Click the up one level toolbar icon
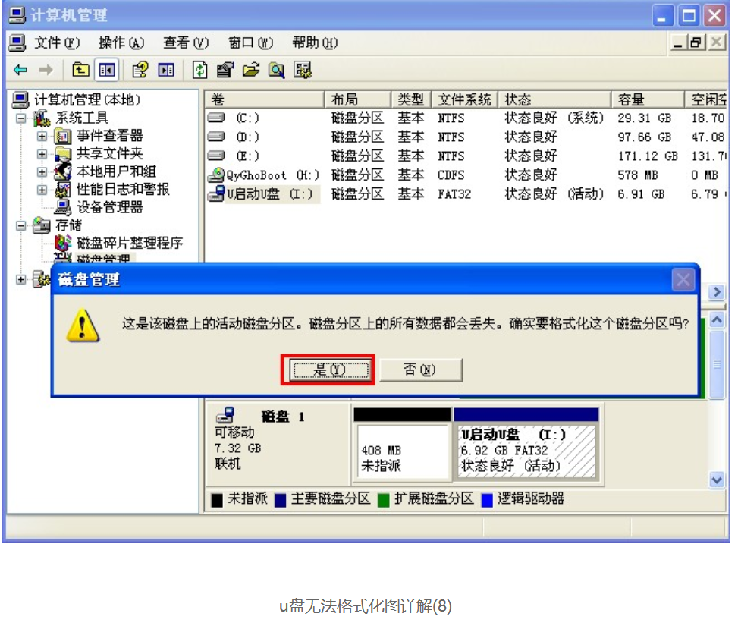This screenshot has height=629, width=738. tap(80, 71)
